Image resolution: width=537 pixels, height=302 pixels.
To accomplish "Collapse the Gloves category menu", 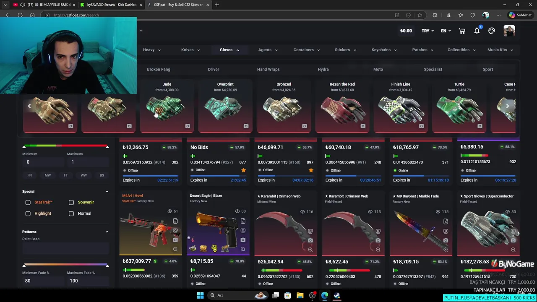I will pos(229,50).
